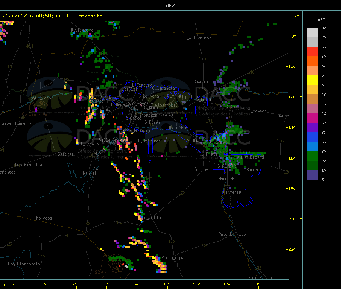Click the El_Desvio location label
341x289 pixels.
89,144
